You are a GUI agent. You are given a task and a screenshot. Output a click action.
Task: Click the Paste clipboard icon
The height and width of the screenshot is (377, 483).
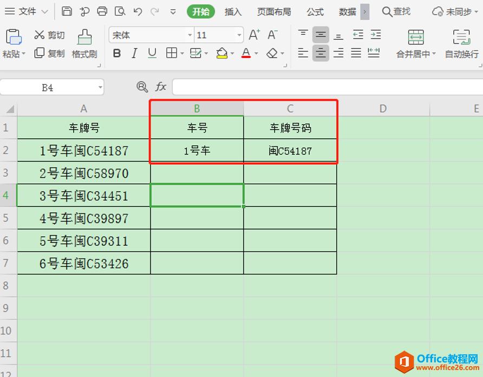click(x=13, y=37)
